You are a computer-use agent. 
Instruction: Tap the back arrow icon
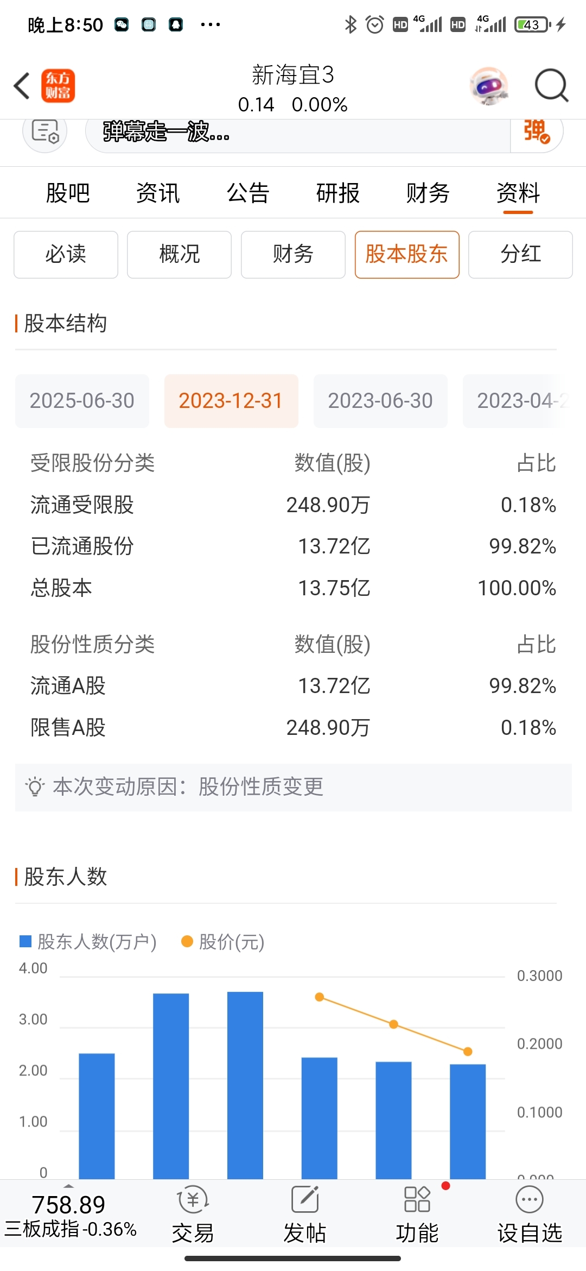(x=22, y=86)
